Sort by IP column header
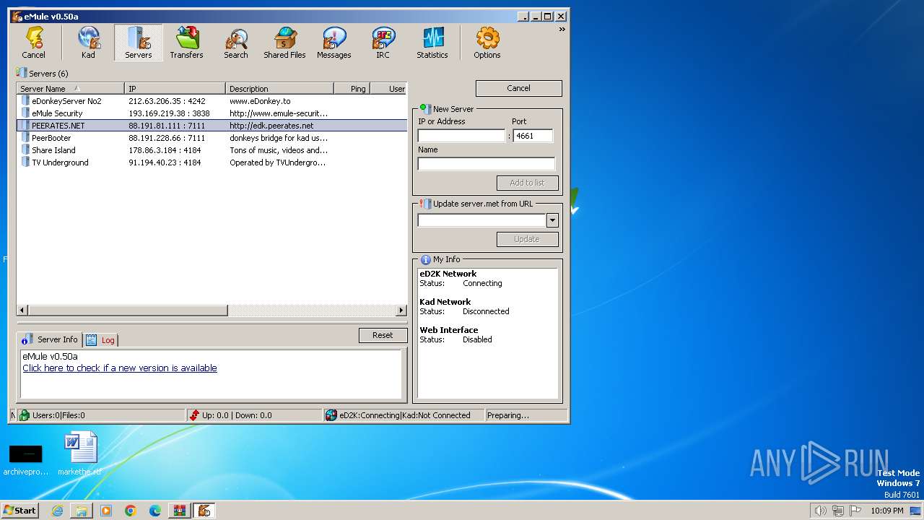 (x=175, y=89)
